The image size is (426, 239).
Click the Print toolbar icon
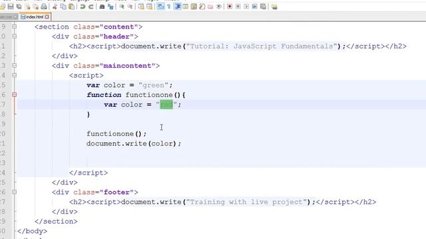pyautogui.click(x=44, y=7)
